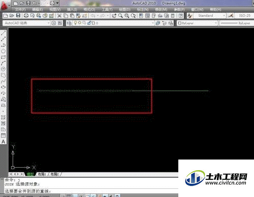Select the Polyline tool
Screen dimensions: 254x197
point(4,45)
